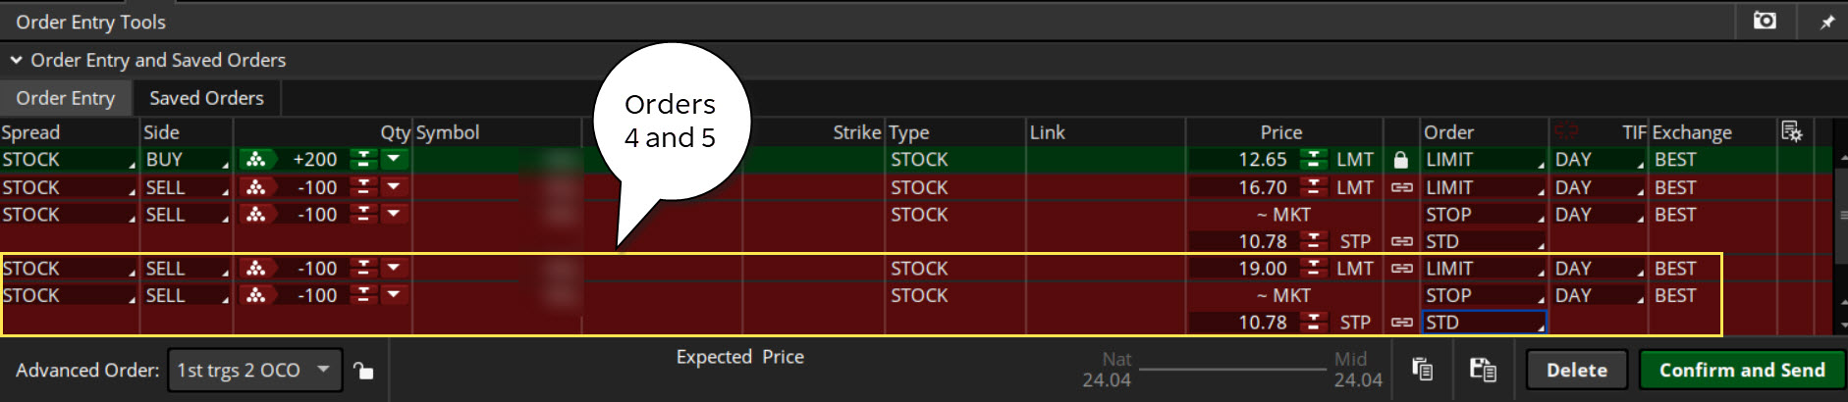The image size is (1848, 402).
Task: Click the 16.70 price field
Action: tap(1243, 187)
